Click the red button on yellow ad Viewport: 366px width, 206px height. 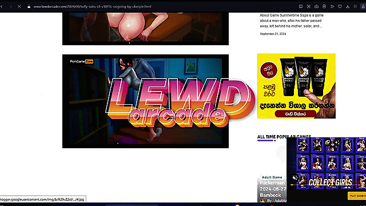tap(296, 114)
